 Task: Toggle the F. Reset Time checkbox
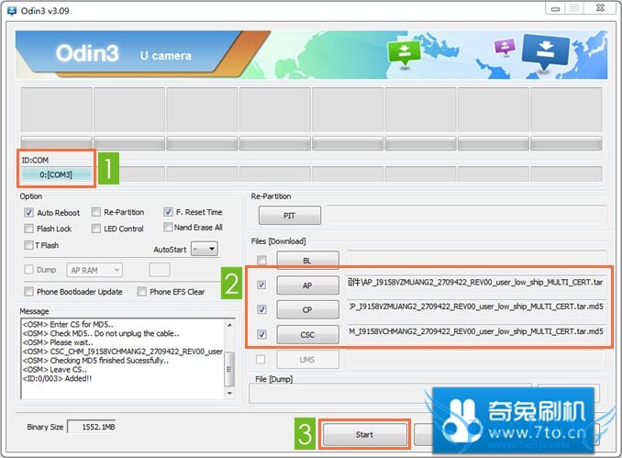[x=168, y=212]
